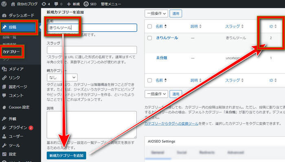The width and height of the screenshot is (285, 162).
Task: Click the プラグイン plug icon
Action: pyautogui.click(x=4, y=127)
